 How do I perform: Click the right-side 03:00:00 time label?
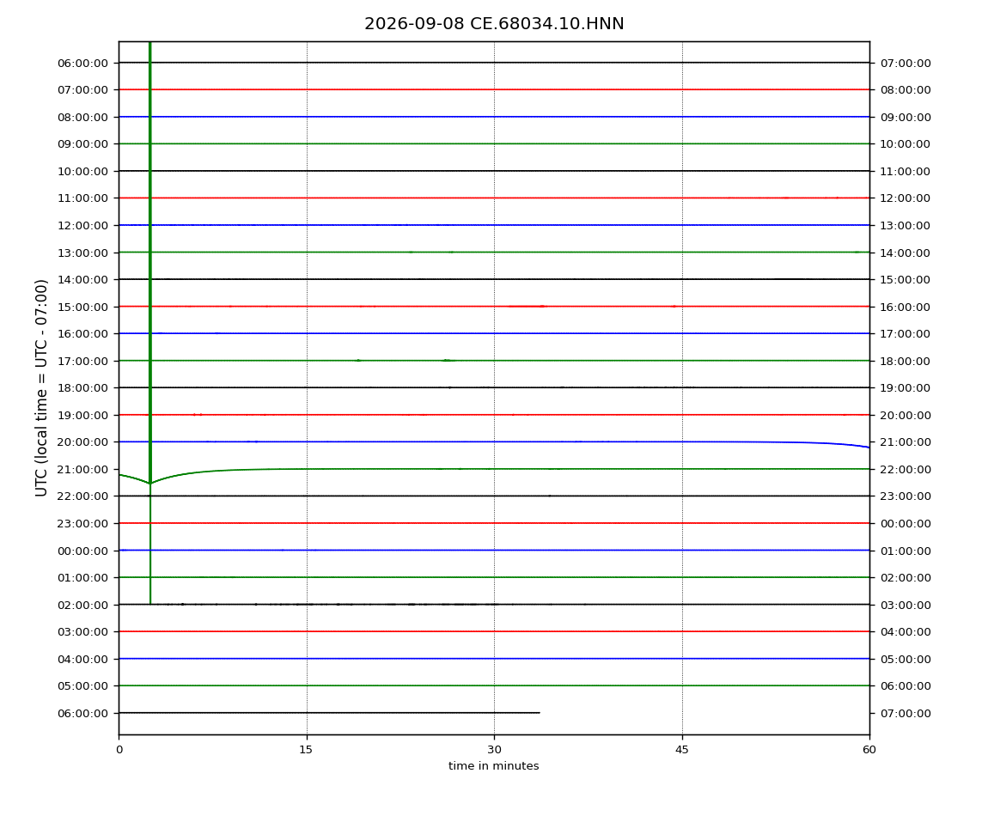tap(906, 605)
